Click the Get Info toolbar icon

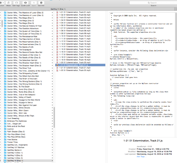coord(41,3)
